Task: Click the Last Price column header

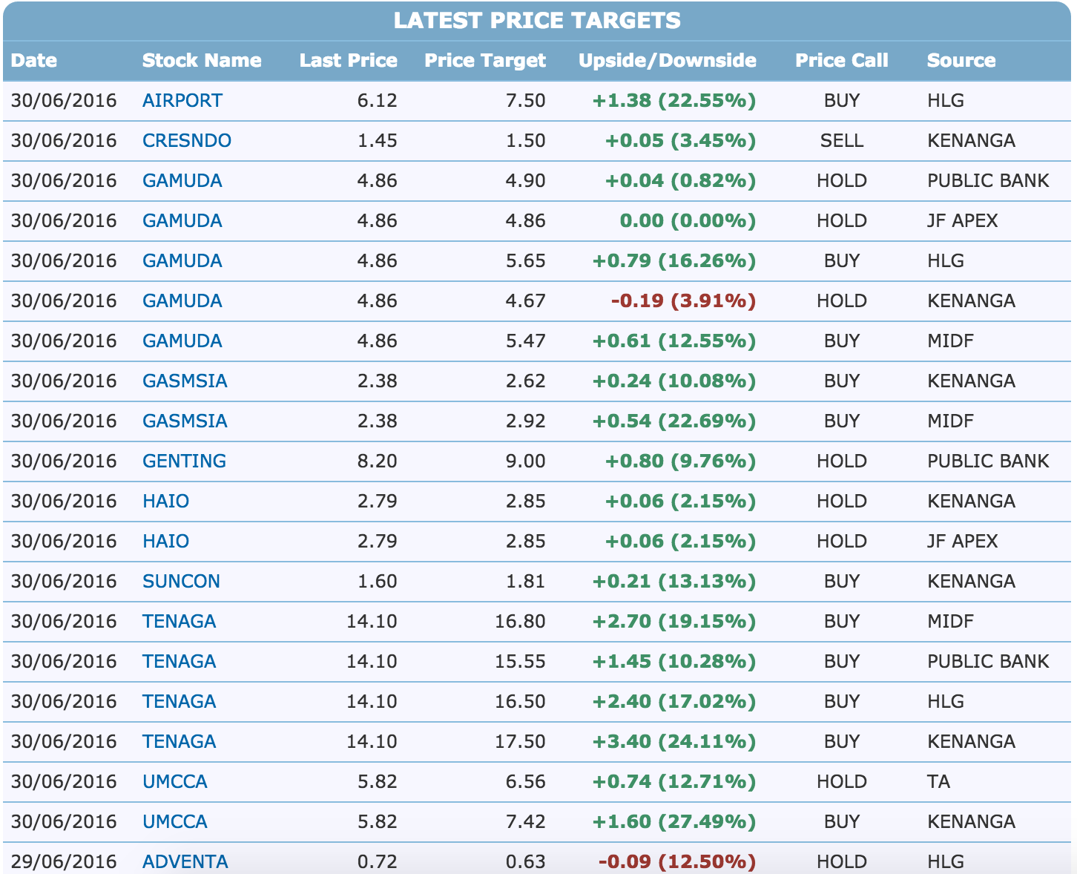Action: tap(349, 61)
